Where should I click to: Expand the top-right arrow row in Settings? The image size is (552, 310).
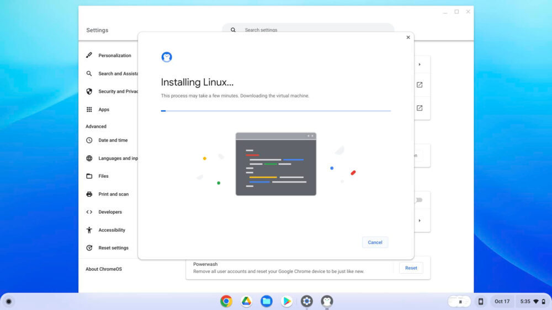tap(420, 64)
